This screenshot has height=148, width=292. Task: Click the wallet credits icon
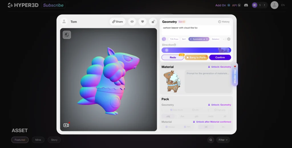pos(255,5)
